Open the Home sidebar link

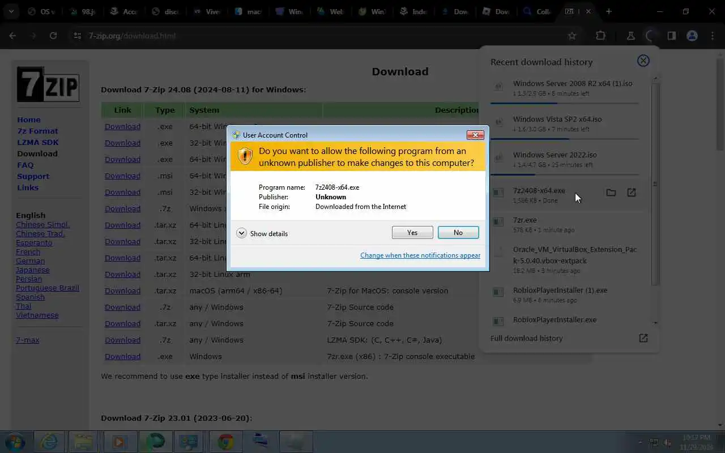click(x=29, y=119)
